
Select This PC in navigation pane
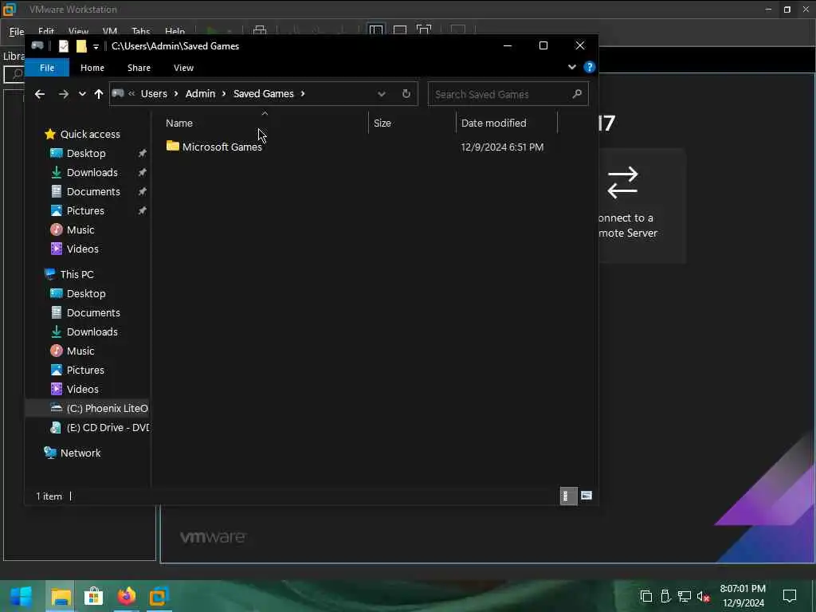tap(76, 274)
